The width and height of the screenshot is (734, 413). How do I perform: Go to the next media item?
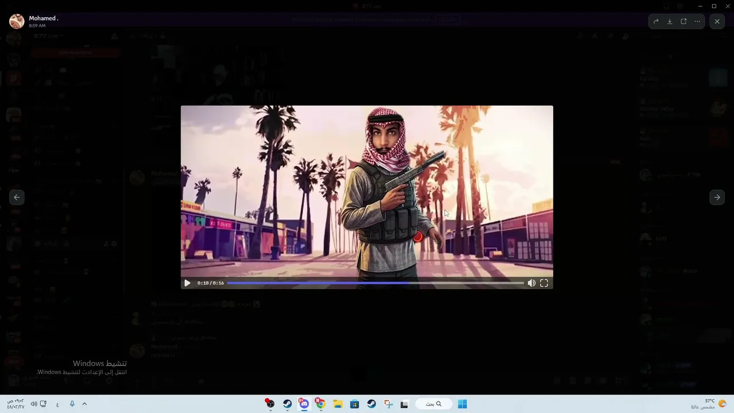[717, 197]
